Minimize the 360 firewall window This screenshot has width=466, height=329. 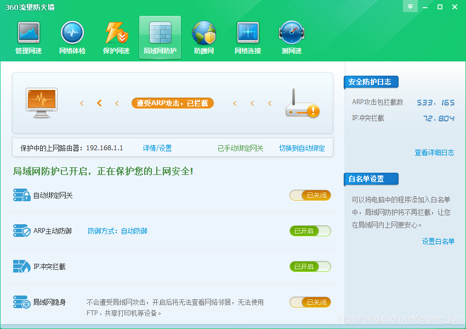tap(425, 7)
